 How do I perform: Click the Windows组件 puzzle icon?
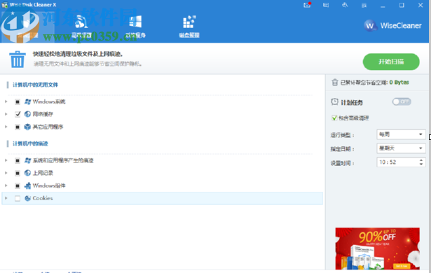click(x=27, y=185)
